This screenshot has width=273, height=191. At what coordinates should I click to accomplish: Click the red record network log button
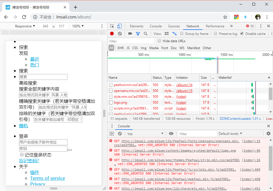coord(112,34)
